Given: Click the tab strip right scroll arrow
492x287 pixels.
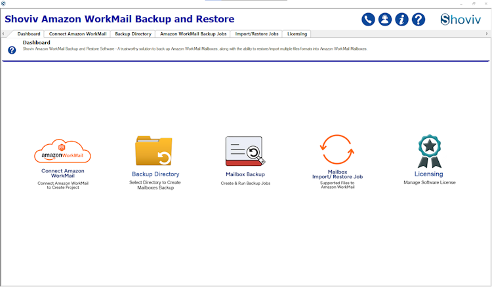Looking at the screenshot, I should [487, 33].
